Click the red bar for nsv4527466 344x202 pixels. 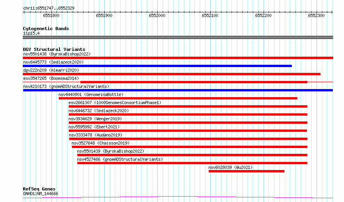(x=192, y=163)
